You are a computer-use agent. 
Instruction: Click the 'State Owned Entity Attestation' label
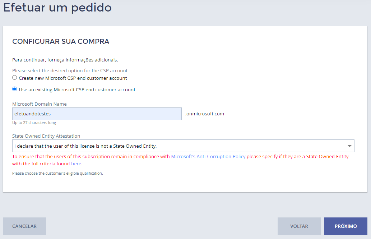[46, 136]
